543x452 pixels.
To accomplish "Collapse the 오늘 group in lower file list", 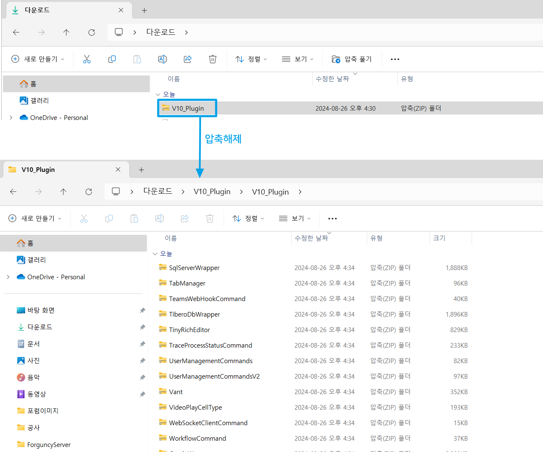I will coord(155,254).
